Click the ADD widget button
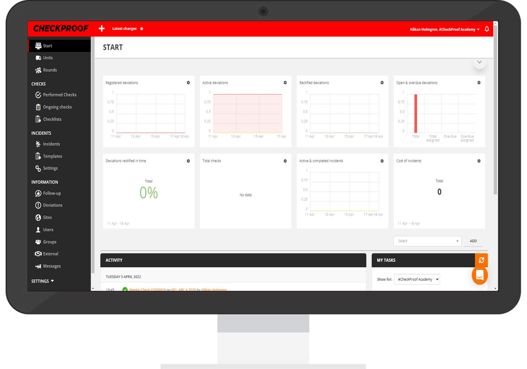The image size is (527, 369). coord(473,241)
